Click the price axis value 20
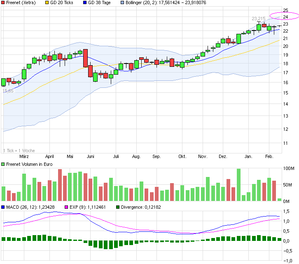 point(285,46)
